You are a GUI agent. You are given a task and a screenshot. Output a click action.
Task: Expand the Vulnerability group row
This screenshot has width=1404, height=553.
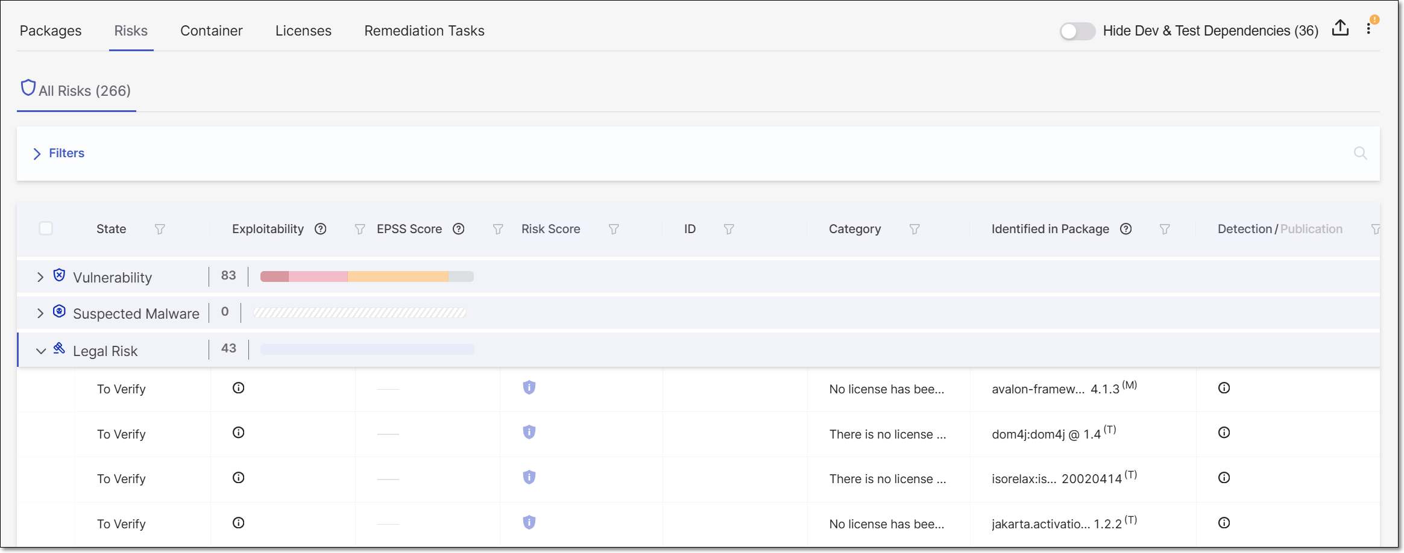click(x=40, y=277)
